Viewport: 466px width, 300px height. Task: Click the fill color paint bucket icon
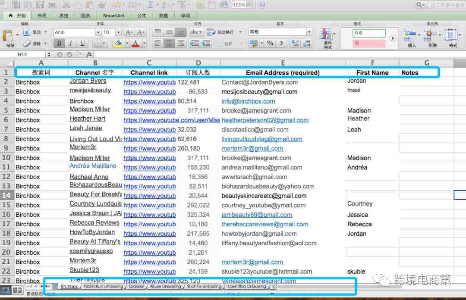pyautogui.click(x=118, y=44)
